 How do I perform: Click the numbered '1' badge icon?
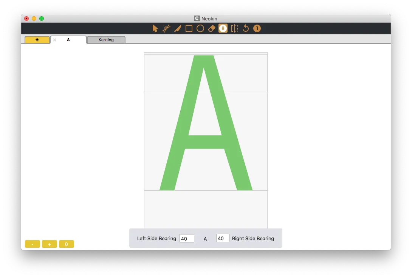pyautogui.click(x=257, y=28)
